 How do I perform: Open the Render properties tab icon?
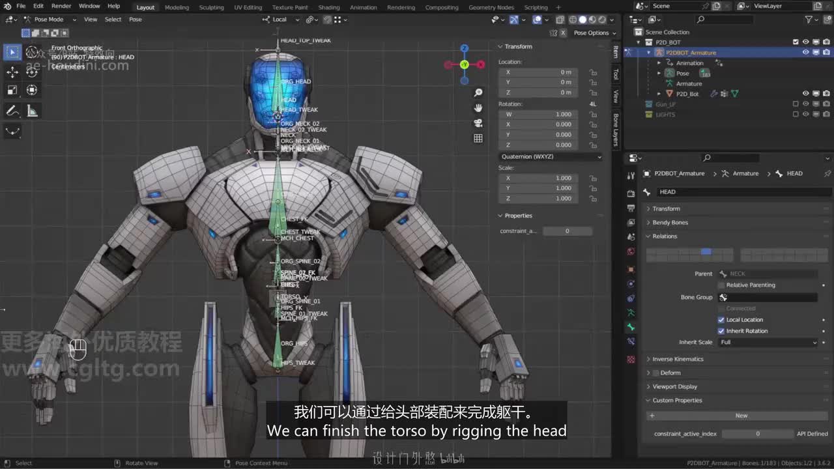pos(631,194)
